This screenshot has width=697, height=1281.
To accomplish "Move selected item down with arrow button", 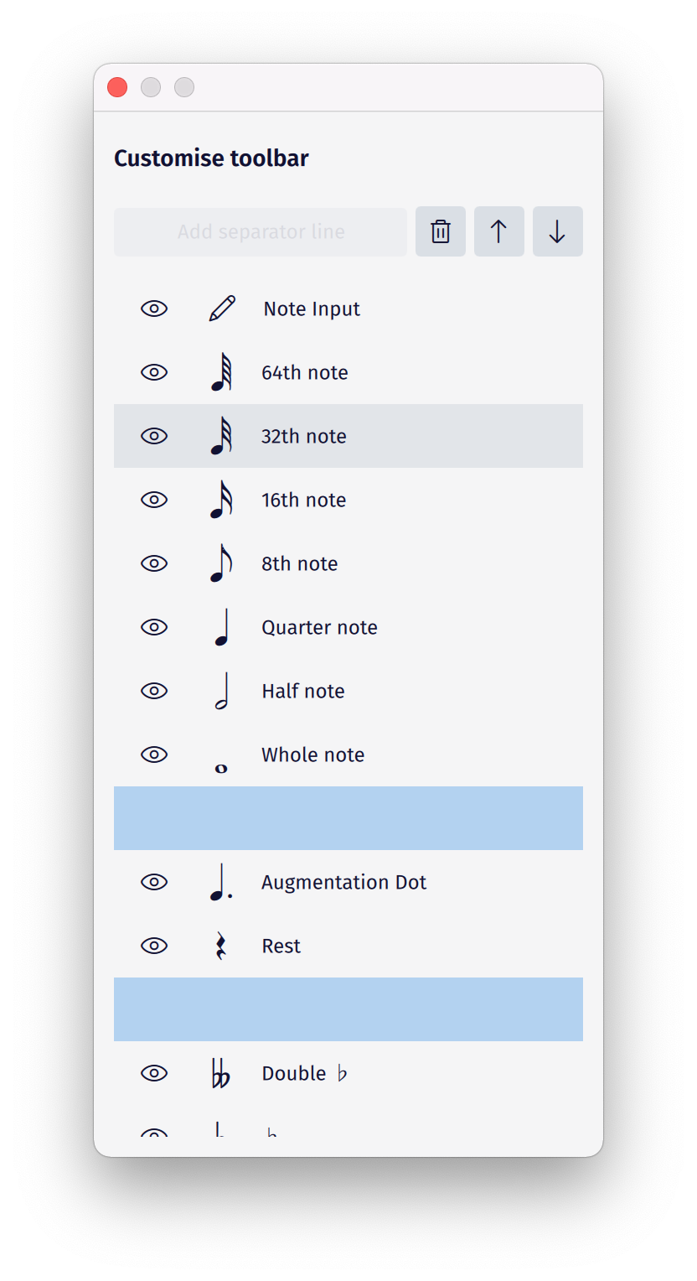I will tap(558, 231).
